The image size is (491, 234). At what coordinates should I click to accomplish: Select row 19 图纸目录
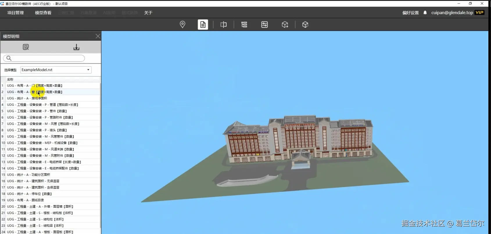point(50,200)
